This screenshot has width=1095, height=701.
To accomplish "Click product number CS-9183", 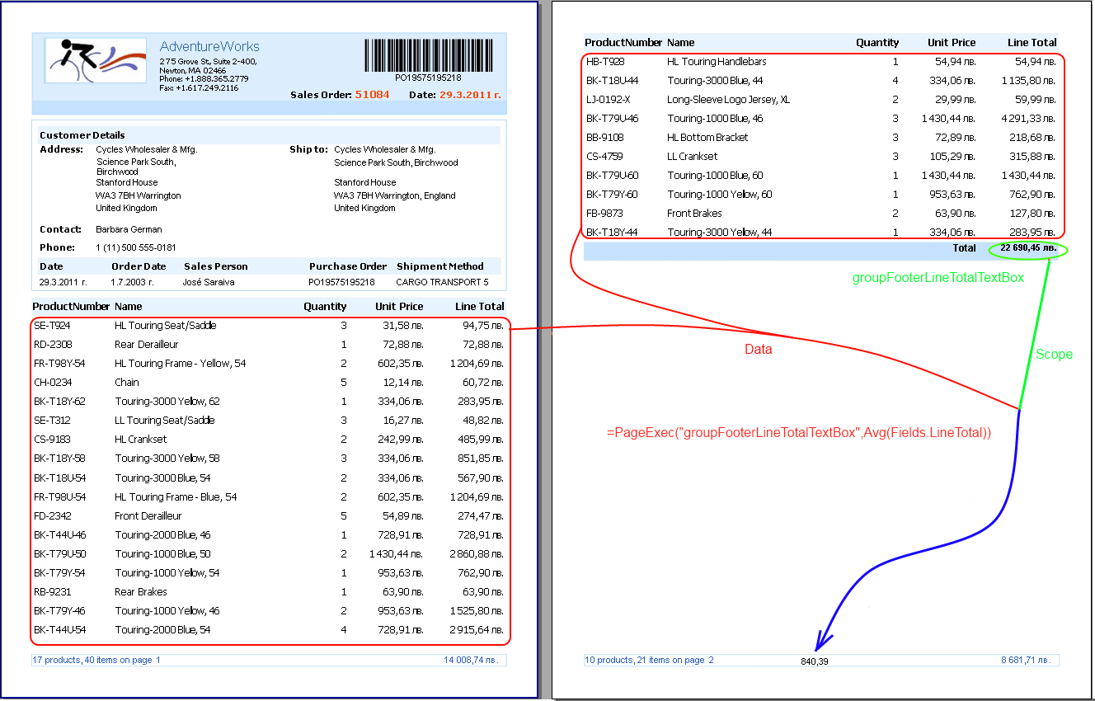I will coord(52,440).
